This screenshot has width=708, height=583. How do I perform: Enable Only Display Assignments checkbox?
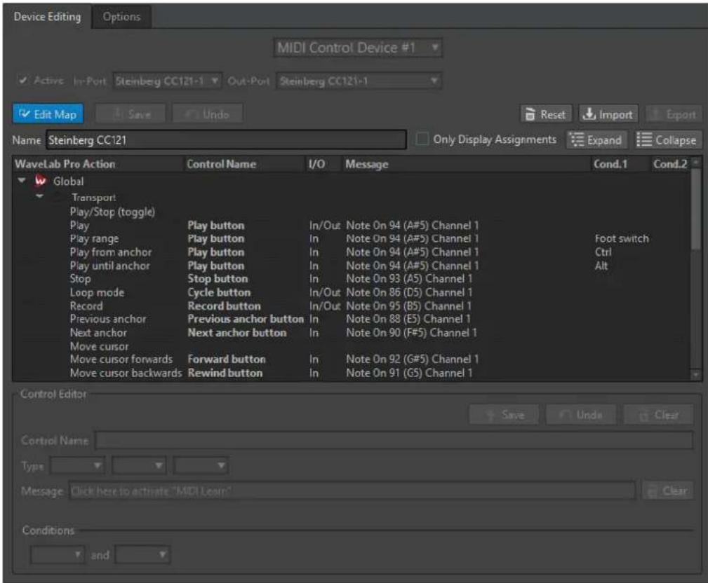422,139
